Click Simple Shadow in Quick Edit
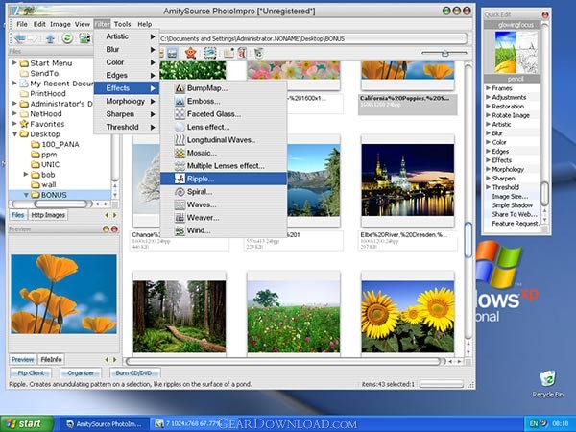 pos(512,205)
